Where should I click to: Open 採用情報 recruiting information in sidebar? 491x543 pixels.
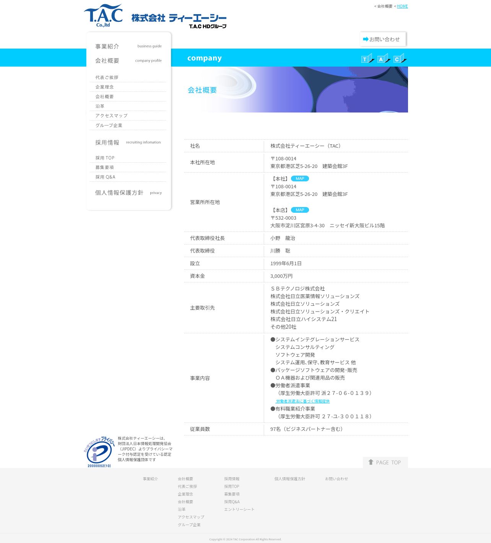(128, 142)
